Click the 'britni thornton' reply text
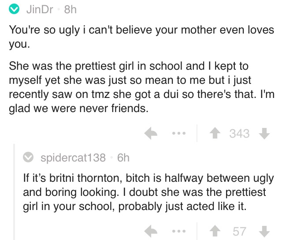 pyautogui.click(x=148, y=192)
